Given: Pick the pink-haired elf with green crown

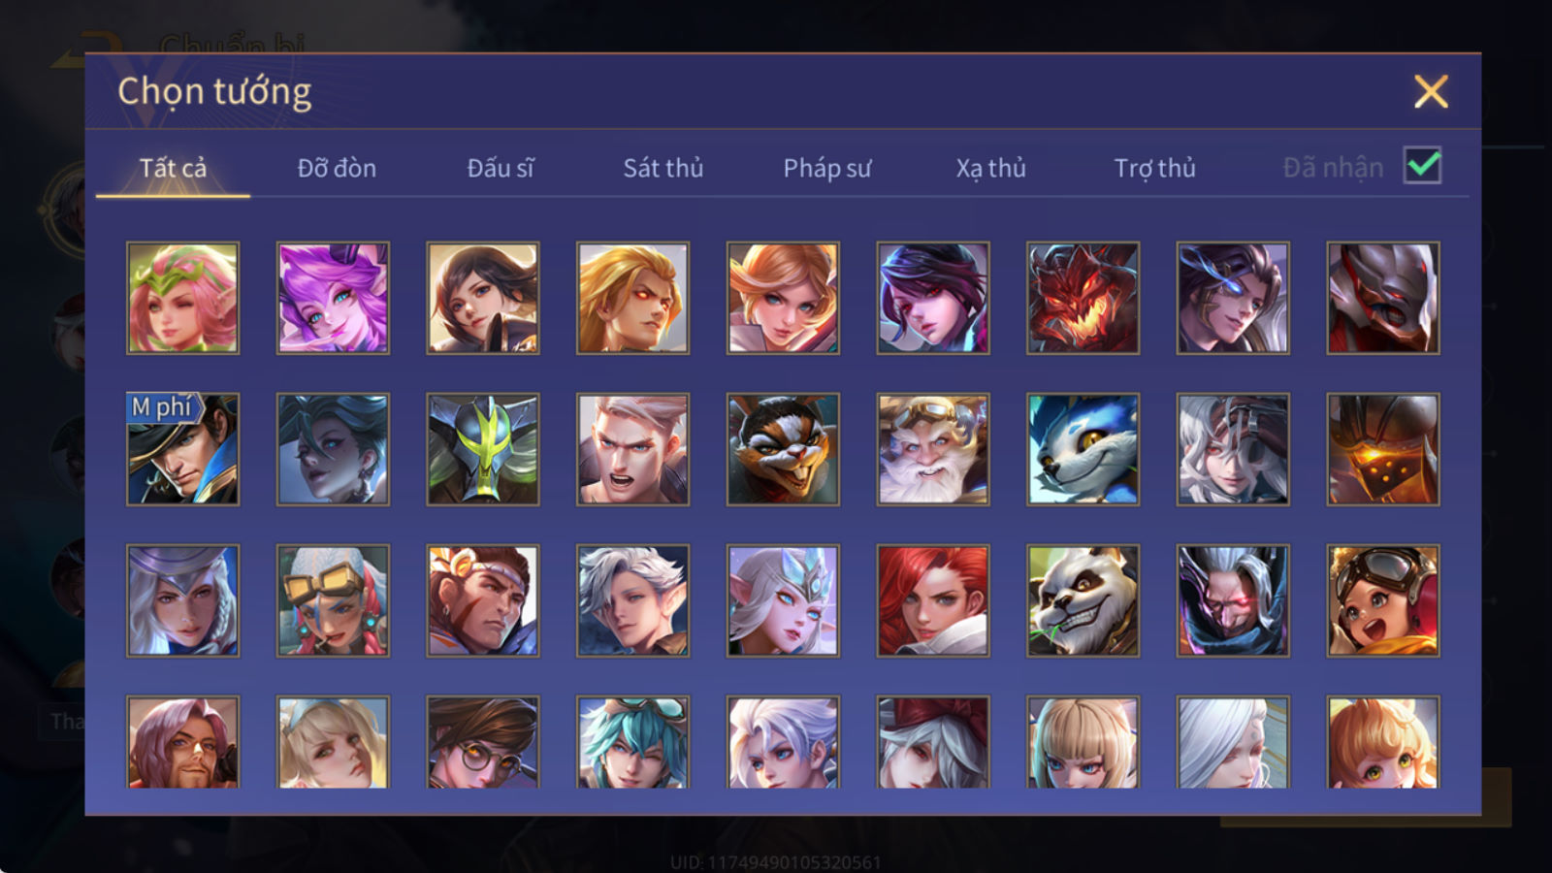Looking at the screenshot, I should pos(182,298).
